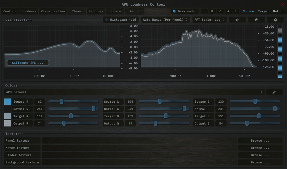The image size is (287, 169).
Task: Click the Source R value field
Action: tap(40, 102)
